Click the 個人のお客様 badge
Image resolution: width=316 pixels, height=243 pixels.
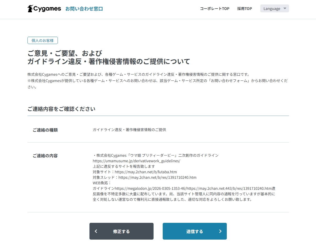point(42,40)
